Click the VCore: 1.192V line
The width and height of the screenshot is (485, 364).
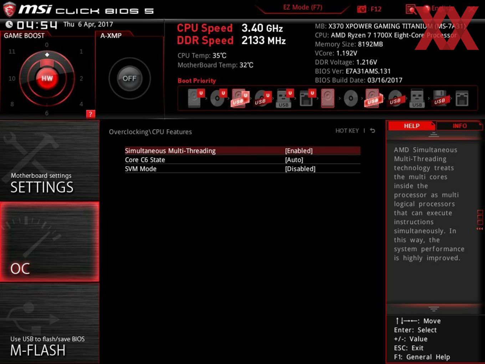[336, 53]
